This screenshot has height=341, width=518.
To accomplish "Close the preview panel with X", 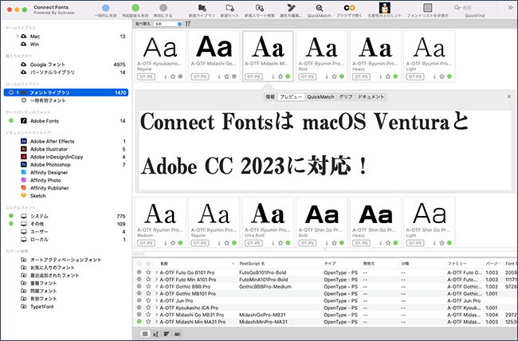I will tap(509, 96).
